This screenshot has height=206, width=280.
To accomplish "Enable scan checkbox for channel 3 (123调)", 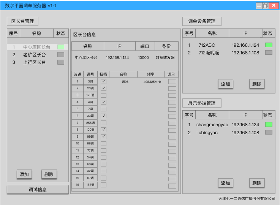I will (103, 95).
